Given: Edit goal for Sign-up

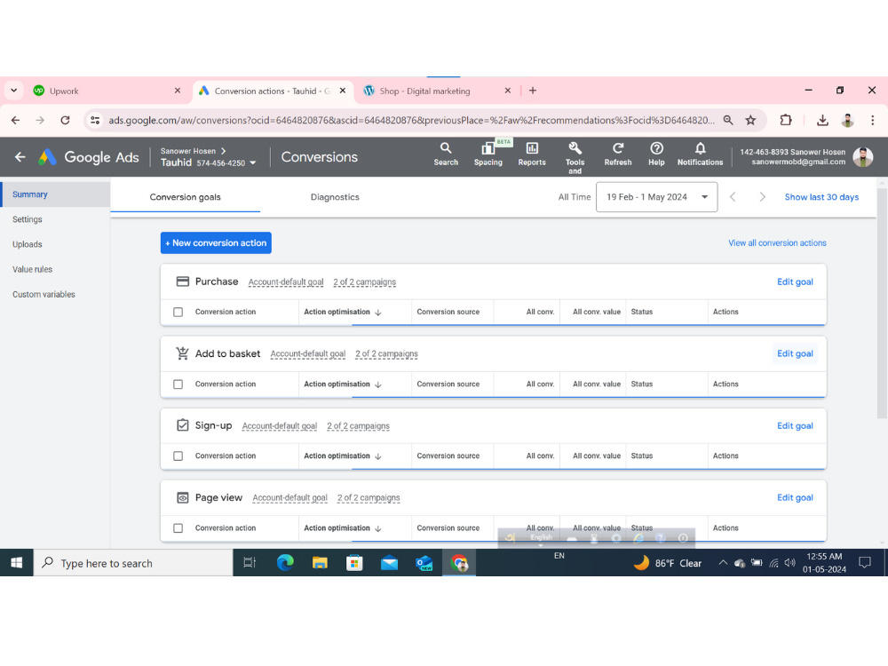Looking at the screenshot, I should pos(795,426).
